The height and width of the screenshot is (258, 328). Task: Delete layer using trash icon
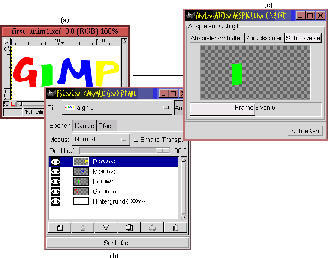pyautogui.click(x=175, y=228)
